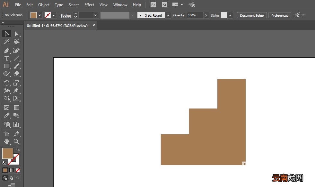Select the Type tool
The image size is (315, 187).
point(7,58)
